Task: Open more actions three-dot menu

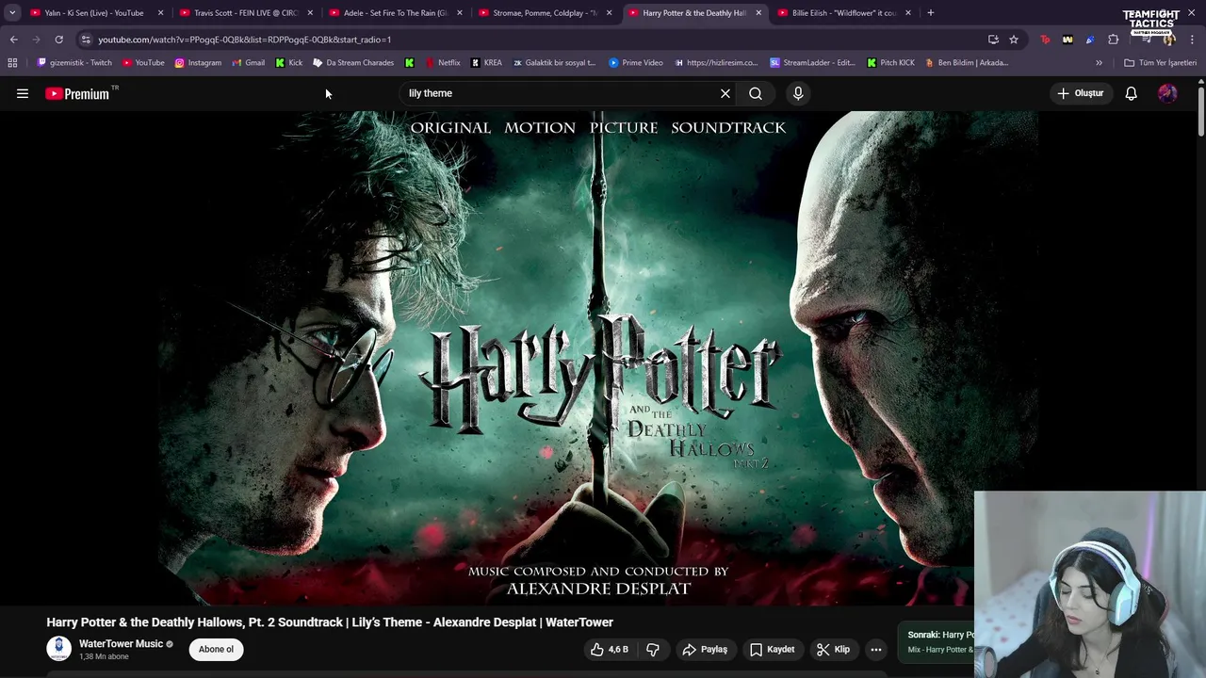Action: (876, 649)
